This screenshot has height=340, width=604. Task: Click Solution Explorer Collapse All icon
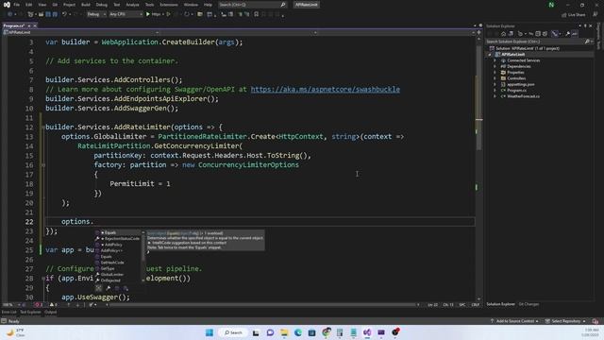538,34
